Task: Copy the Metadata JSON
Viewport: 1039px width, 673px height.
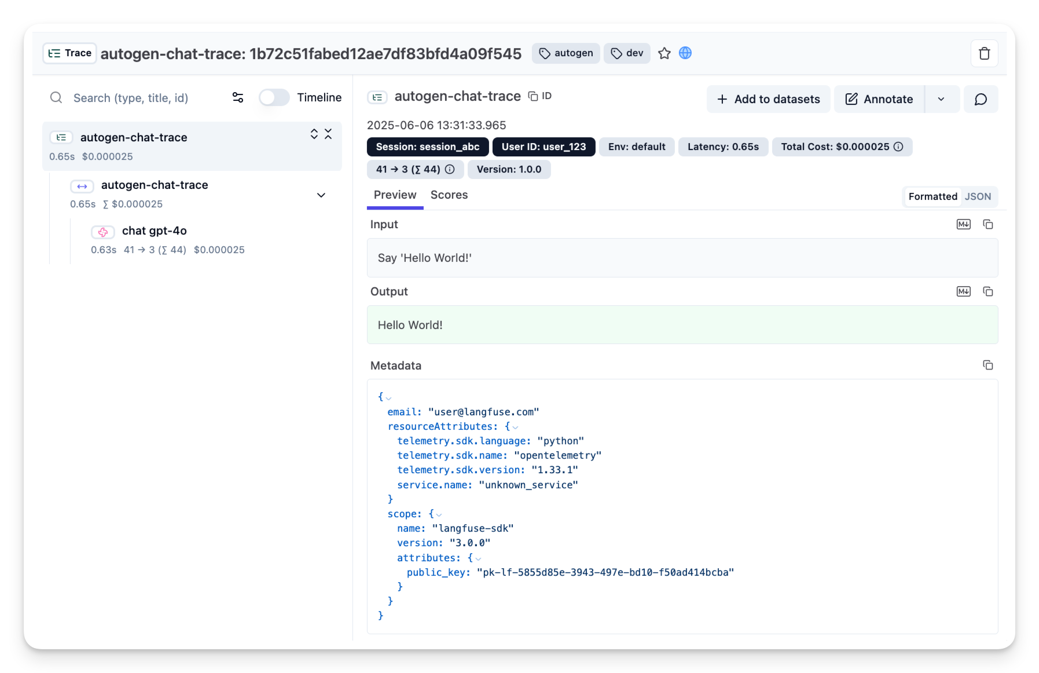Action: pos(988,365)
